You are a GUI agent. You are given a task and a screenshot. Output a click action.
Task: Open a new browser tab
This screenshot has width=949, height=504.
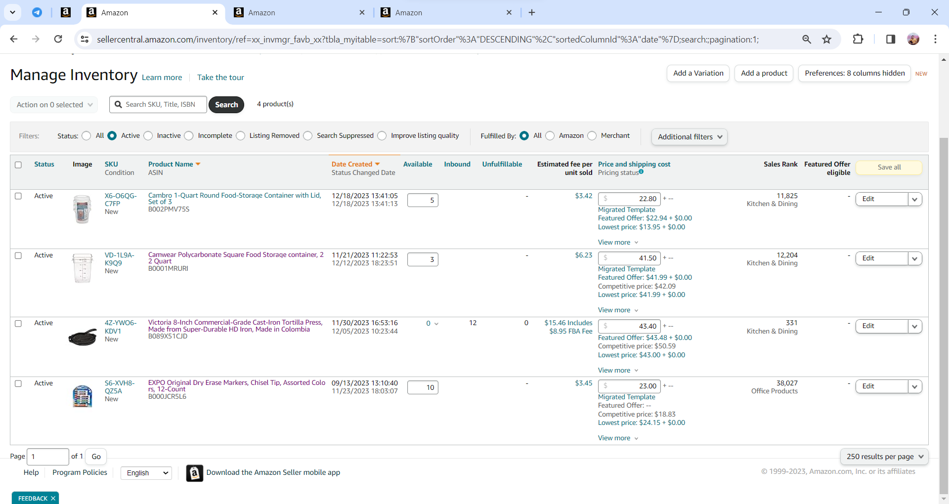532,12
